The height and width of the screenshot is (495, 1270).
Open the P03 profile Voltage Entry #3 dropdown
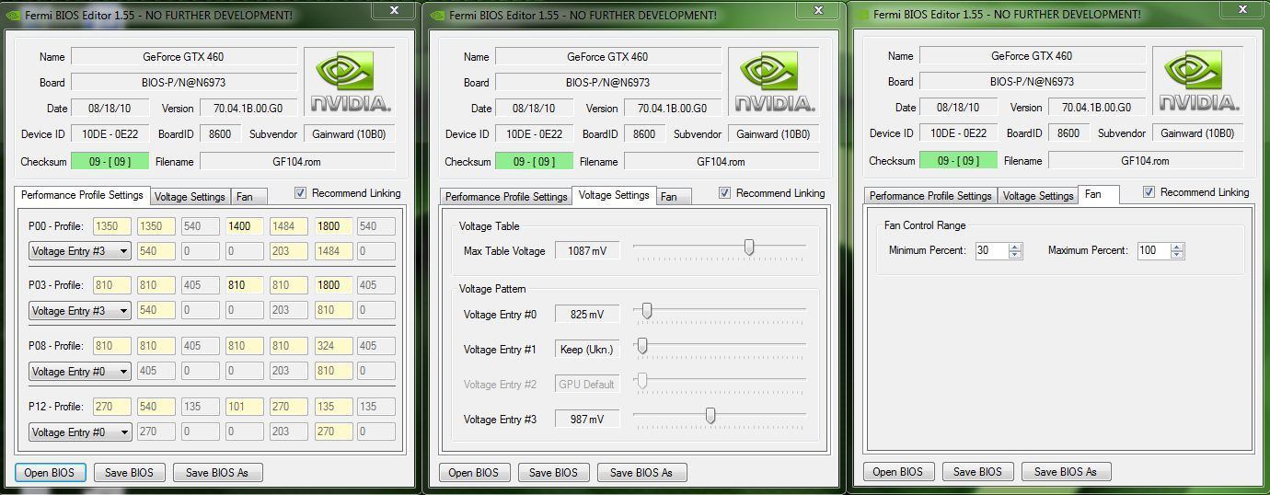tap(80, 311)
